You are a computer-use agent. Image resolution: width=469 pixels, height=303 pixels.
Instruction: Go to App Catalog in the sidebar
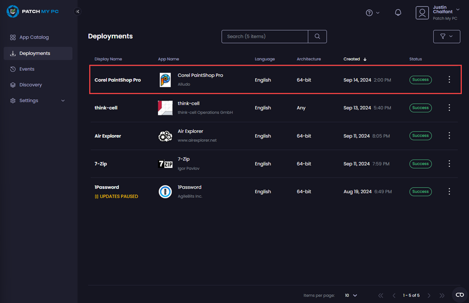pyautogui.click(x=34, y=37)
